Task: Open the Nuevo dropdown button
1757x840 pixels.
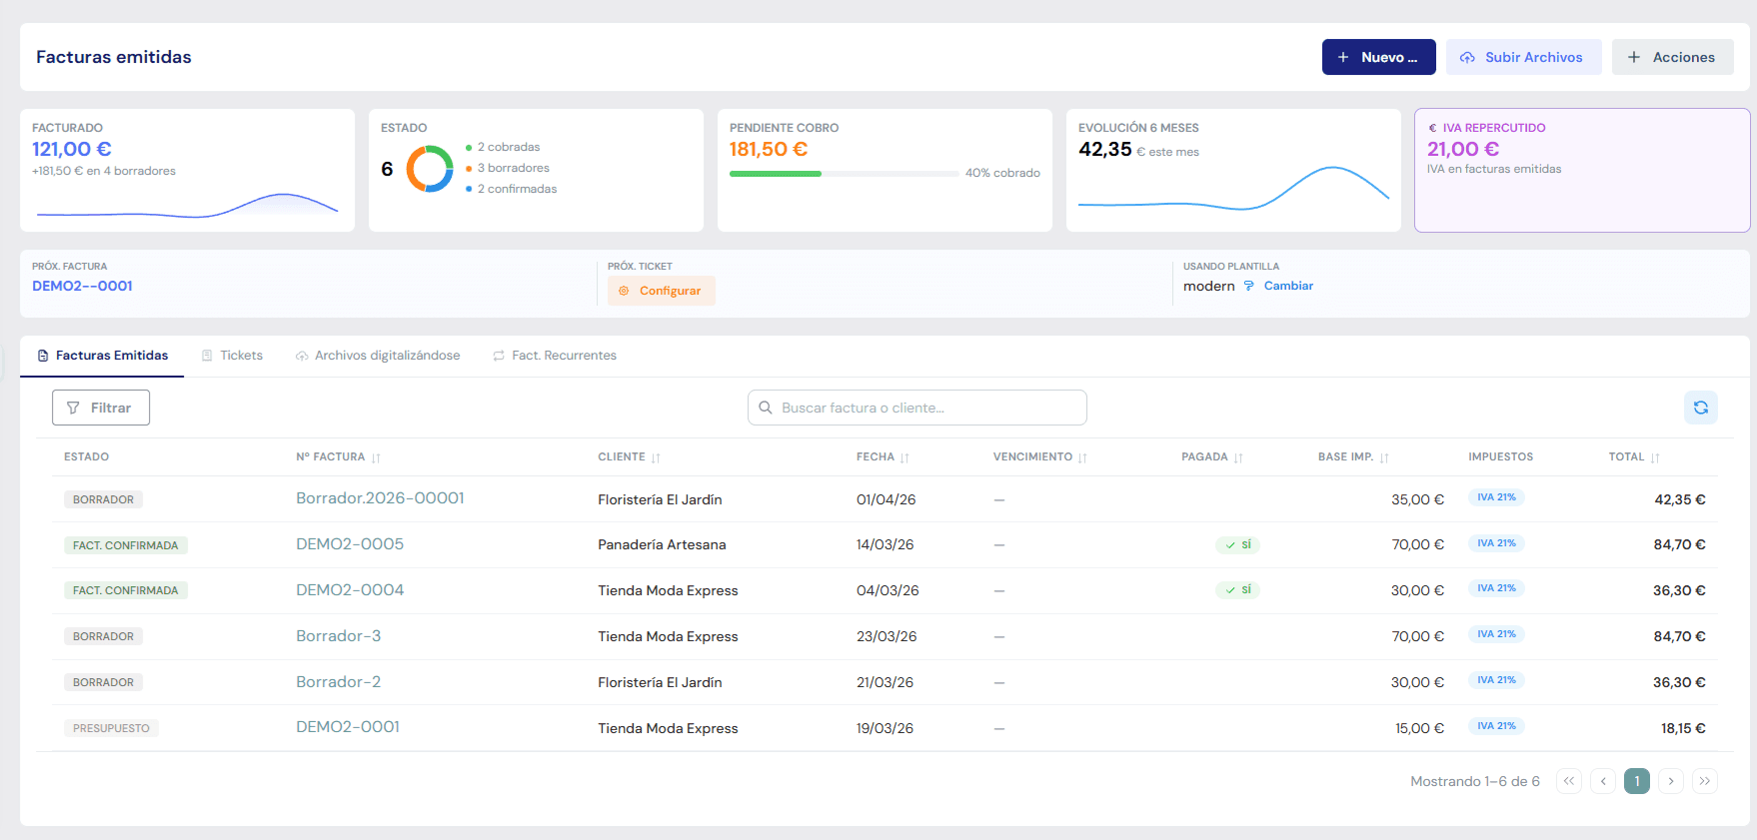Action: (x=1378, y=57)
